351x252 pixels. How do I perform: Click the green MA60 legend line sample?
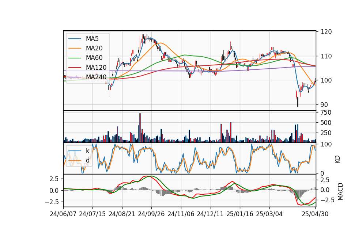click(75, 58)
